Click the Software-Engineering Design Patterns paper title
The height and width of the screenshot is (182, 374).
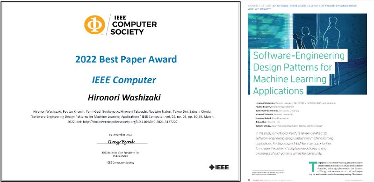click(299, 73)
